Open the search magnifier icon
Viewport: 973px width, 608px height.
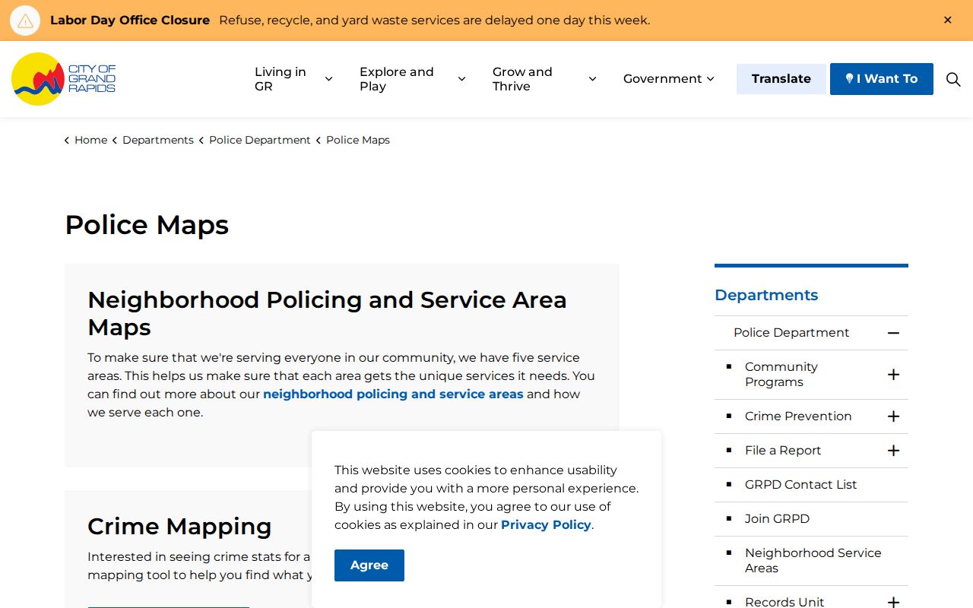tap(953, 79)
